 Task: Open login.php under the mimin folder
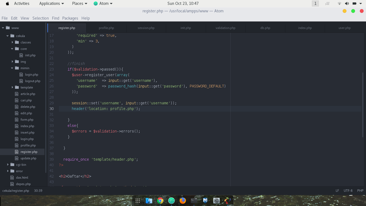pos(32,74)
